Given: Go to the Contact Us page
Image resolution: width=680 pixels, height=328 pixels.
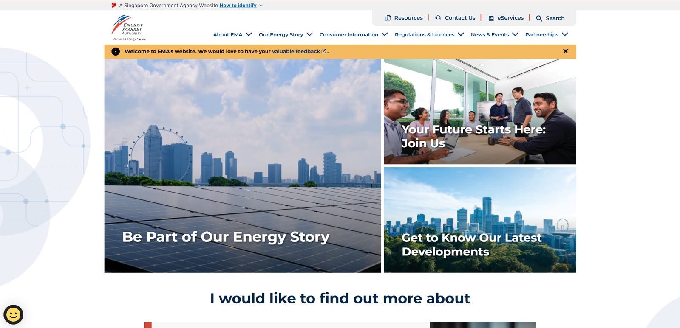Looking at the screenshot, I should click(x=460, y=18).
